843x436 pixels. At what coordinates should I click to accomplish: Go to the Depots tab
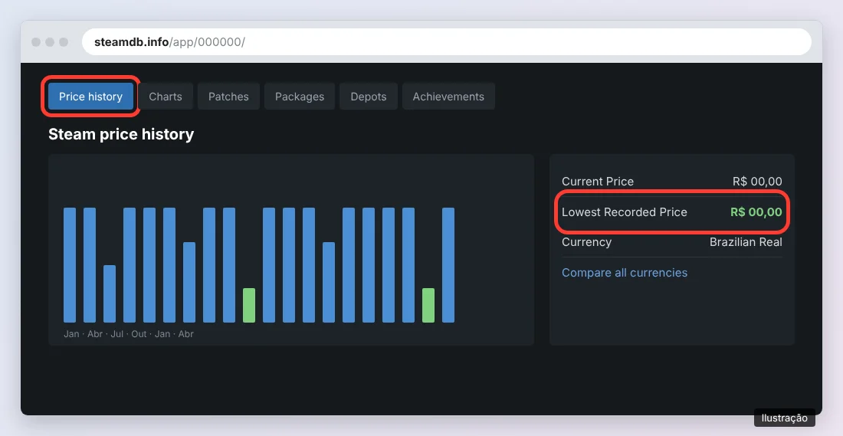pyautogui.click(x=369, y=97)
